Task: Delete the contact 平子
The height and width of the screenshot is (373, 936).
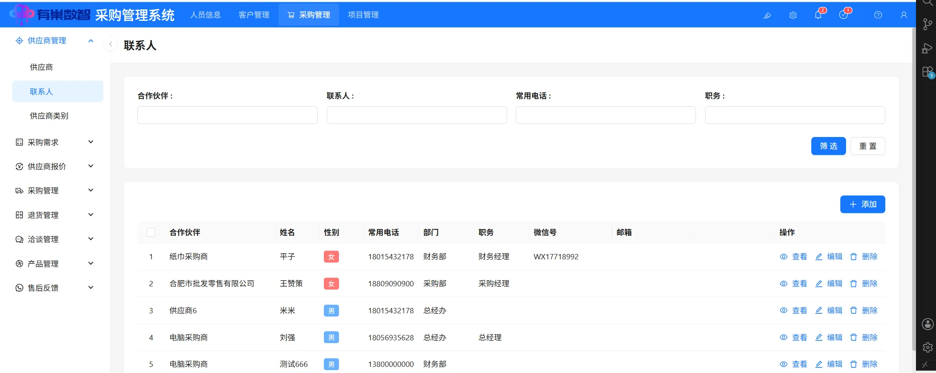Action: click(x=864, y=257)
